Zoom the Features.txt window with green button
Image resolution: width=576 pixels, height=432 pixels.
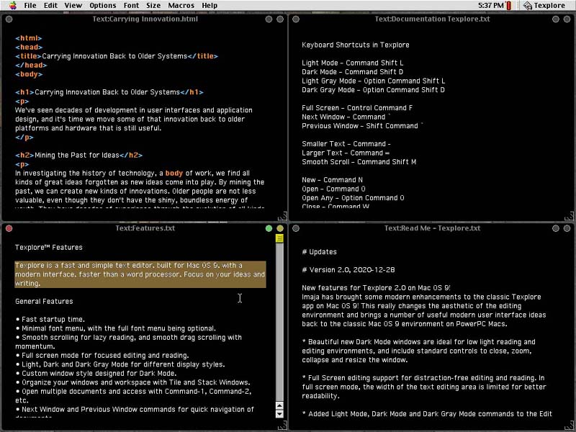click(269, 228)
